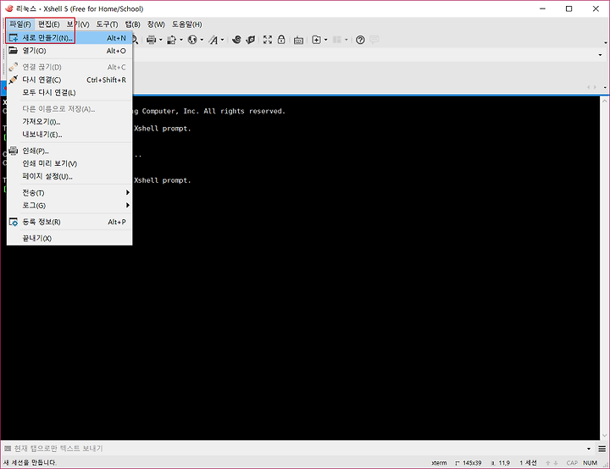Click '11,9' cursor position in status bar
Screen dimensions: 610x469
click(x=504, y=463)
